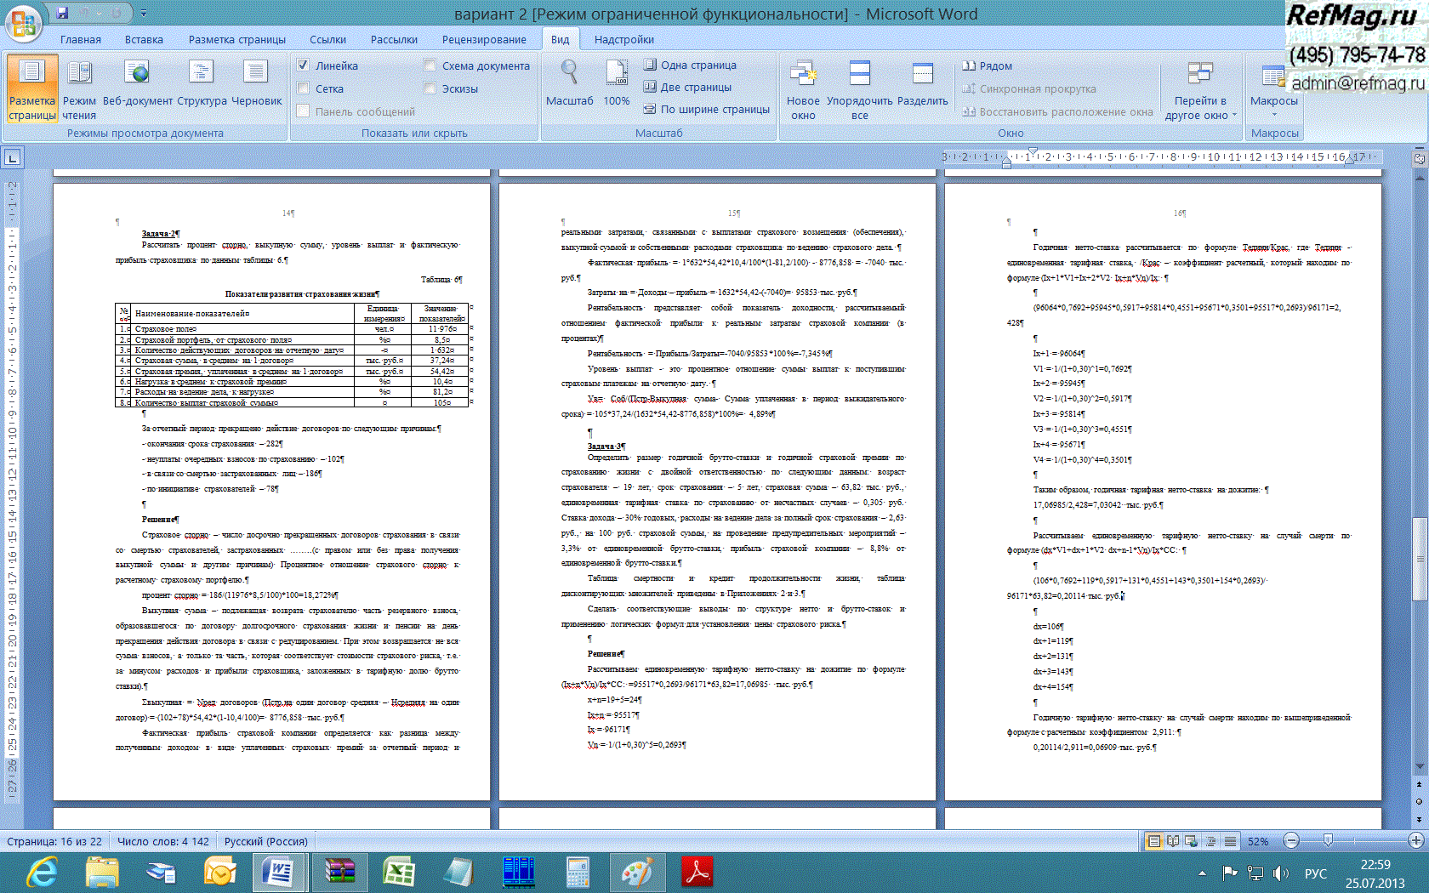1429x893 pixels.
Task: Switch to Веб-документ view mode
Action: [x=137, y=85]
